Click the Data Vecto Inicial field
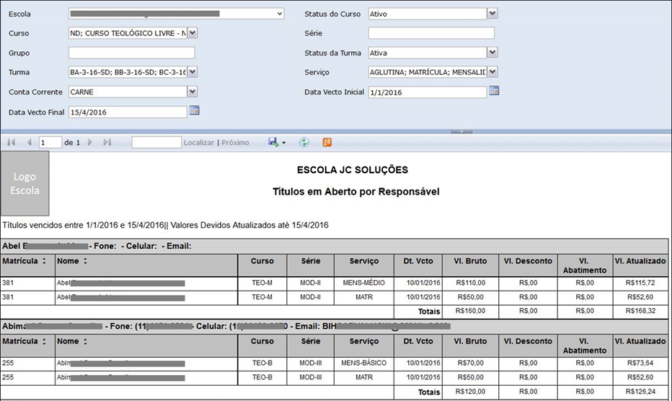The height and width of the screenshot is (401, 672). point(428,92)
